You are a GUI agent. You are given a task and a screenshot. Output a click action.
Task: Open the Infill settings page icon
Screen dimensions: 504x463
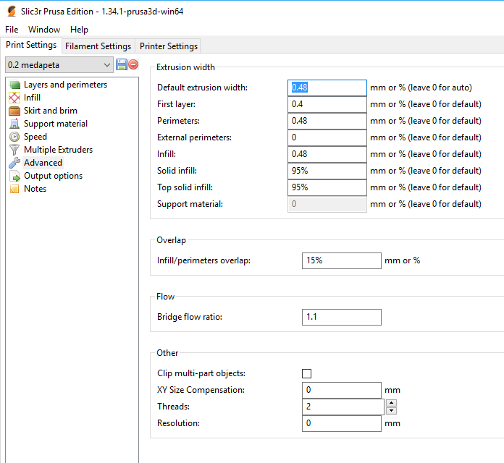click(x=14, y=98)
